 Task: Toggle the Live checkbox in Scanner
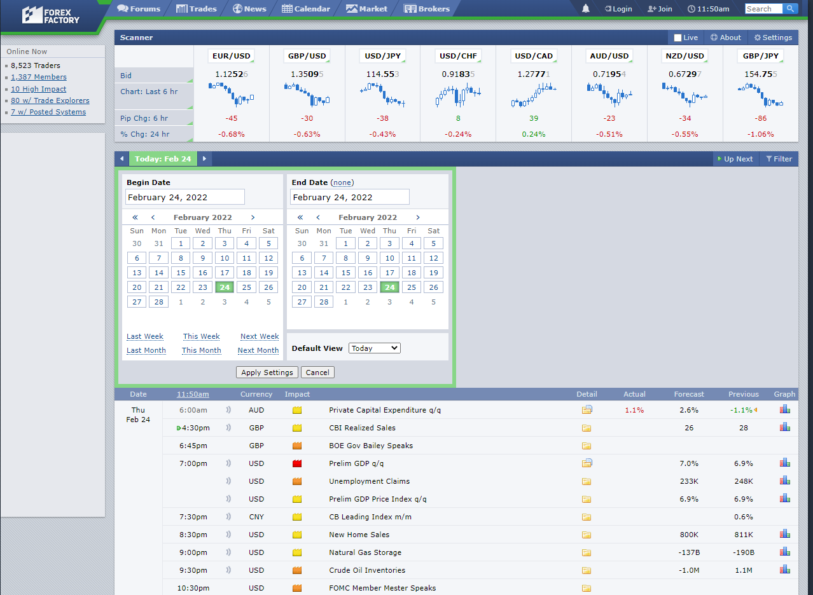677,38
